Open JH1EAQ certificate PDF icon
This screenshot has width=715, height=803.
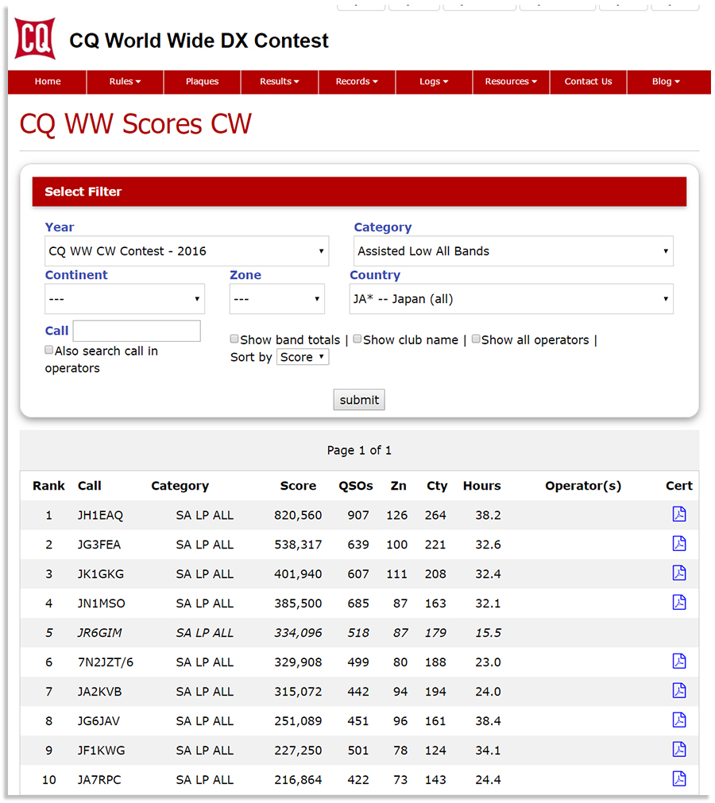pyautogui.click(x=678, y=514)
